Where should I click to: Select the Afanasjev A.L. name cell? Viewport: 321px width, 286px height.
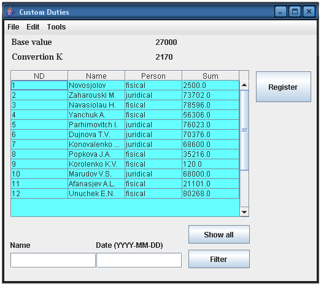96,184
